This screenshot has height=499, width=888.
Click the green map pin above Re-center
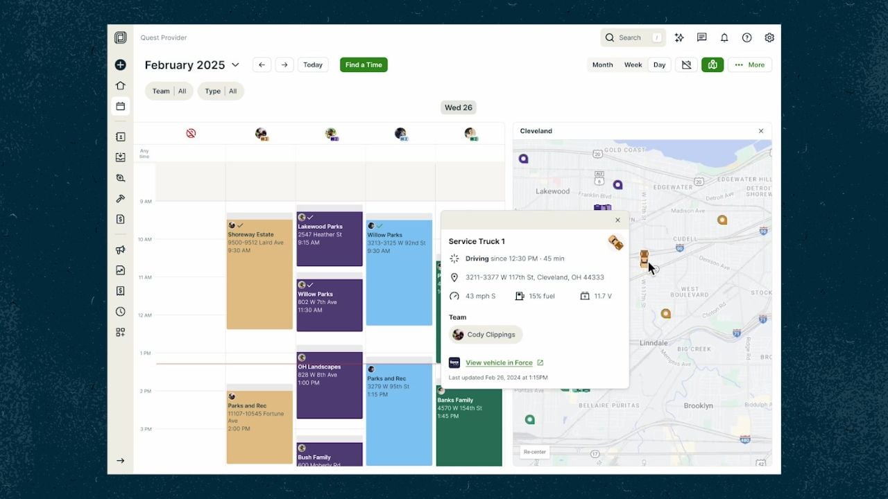pyautogui.click(x=530, y=419)
